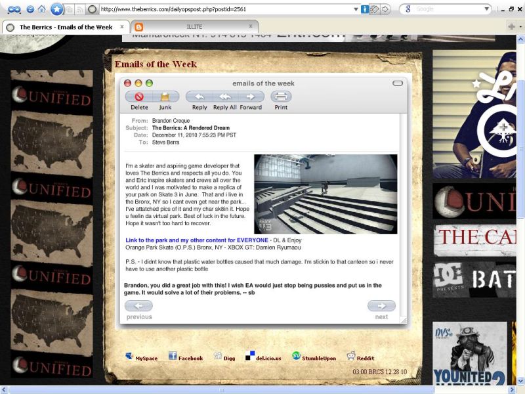
Task: Share on MySpace link
Action: point(141,357)
